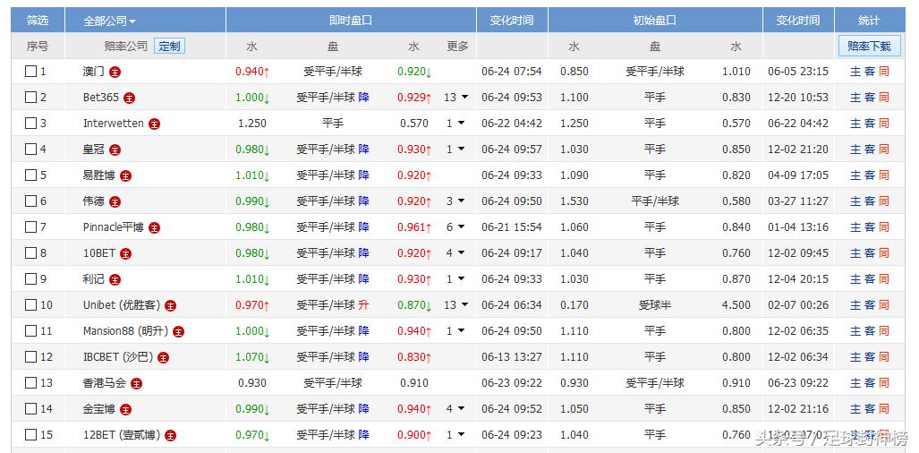Open the 客 stats link in 皇冠 row
The image size is (919, 453).
point(869,150)
